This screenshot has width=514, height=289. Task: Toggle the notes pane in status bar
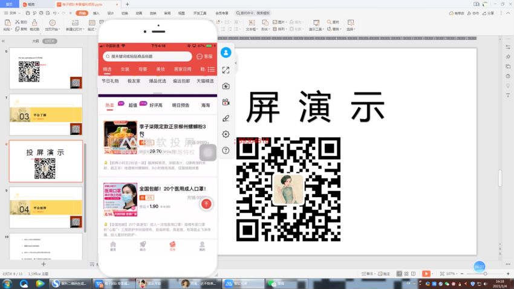pyautogui.click(x=368, y=274)
